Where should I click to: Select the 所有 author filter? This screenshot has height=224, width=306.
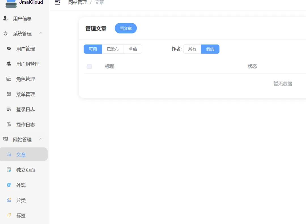(192, 49)
